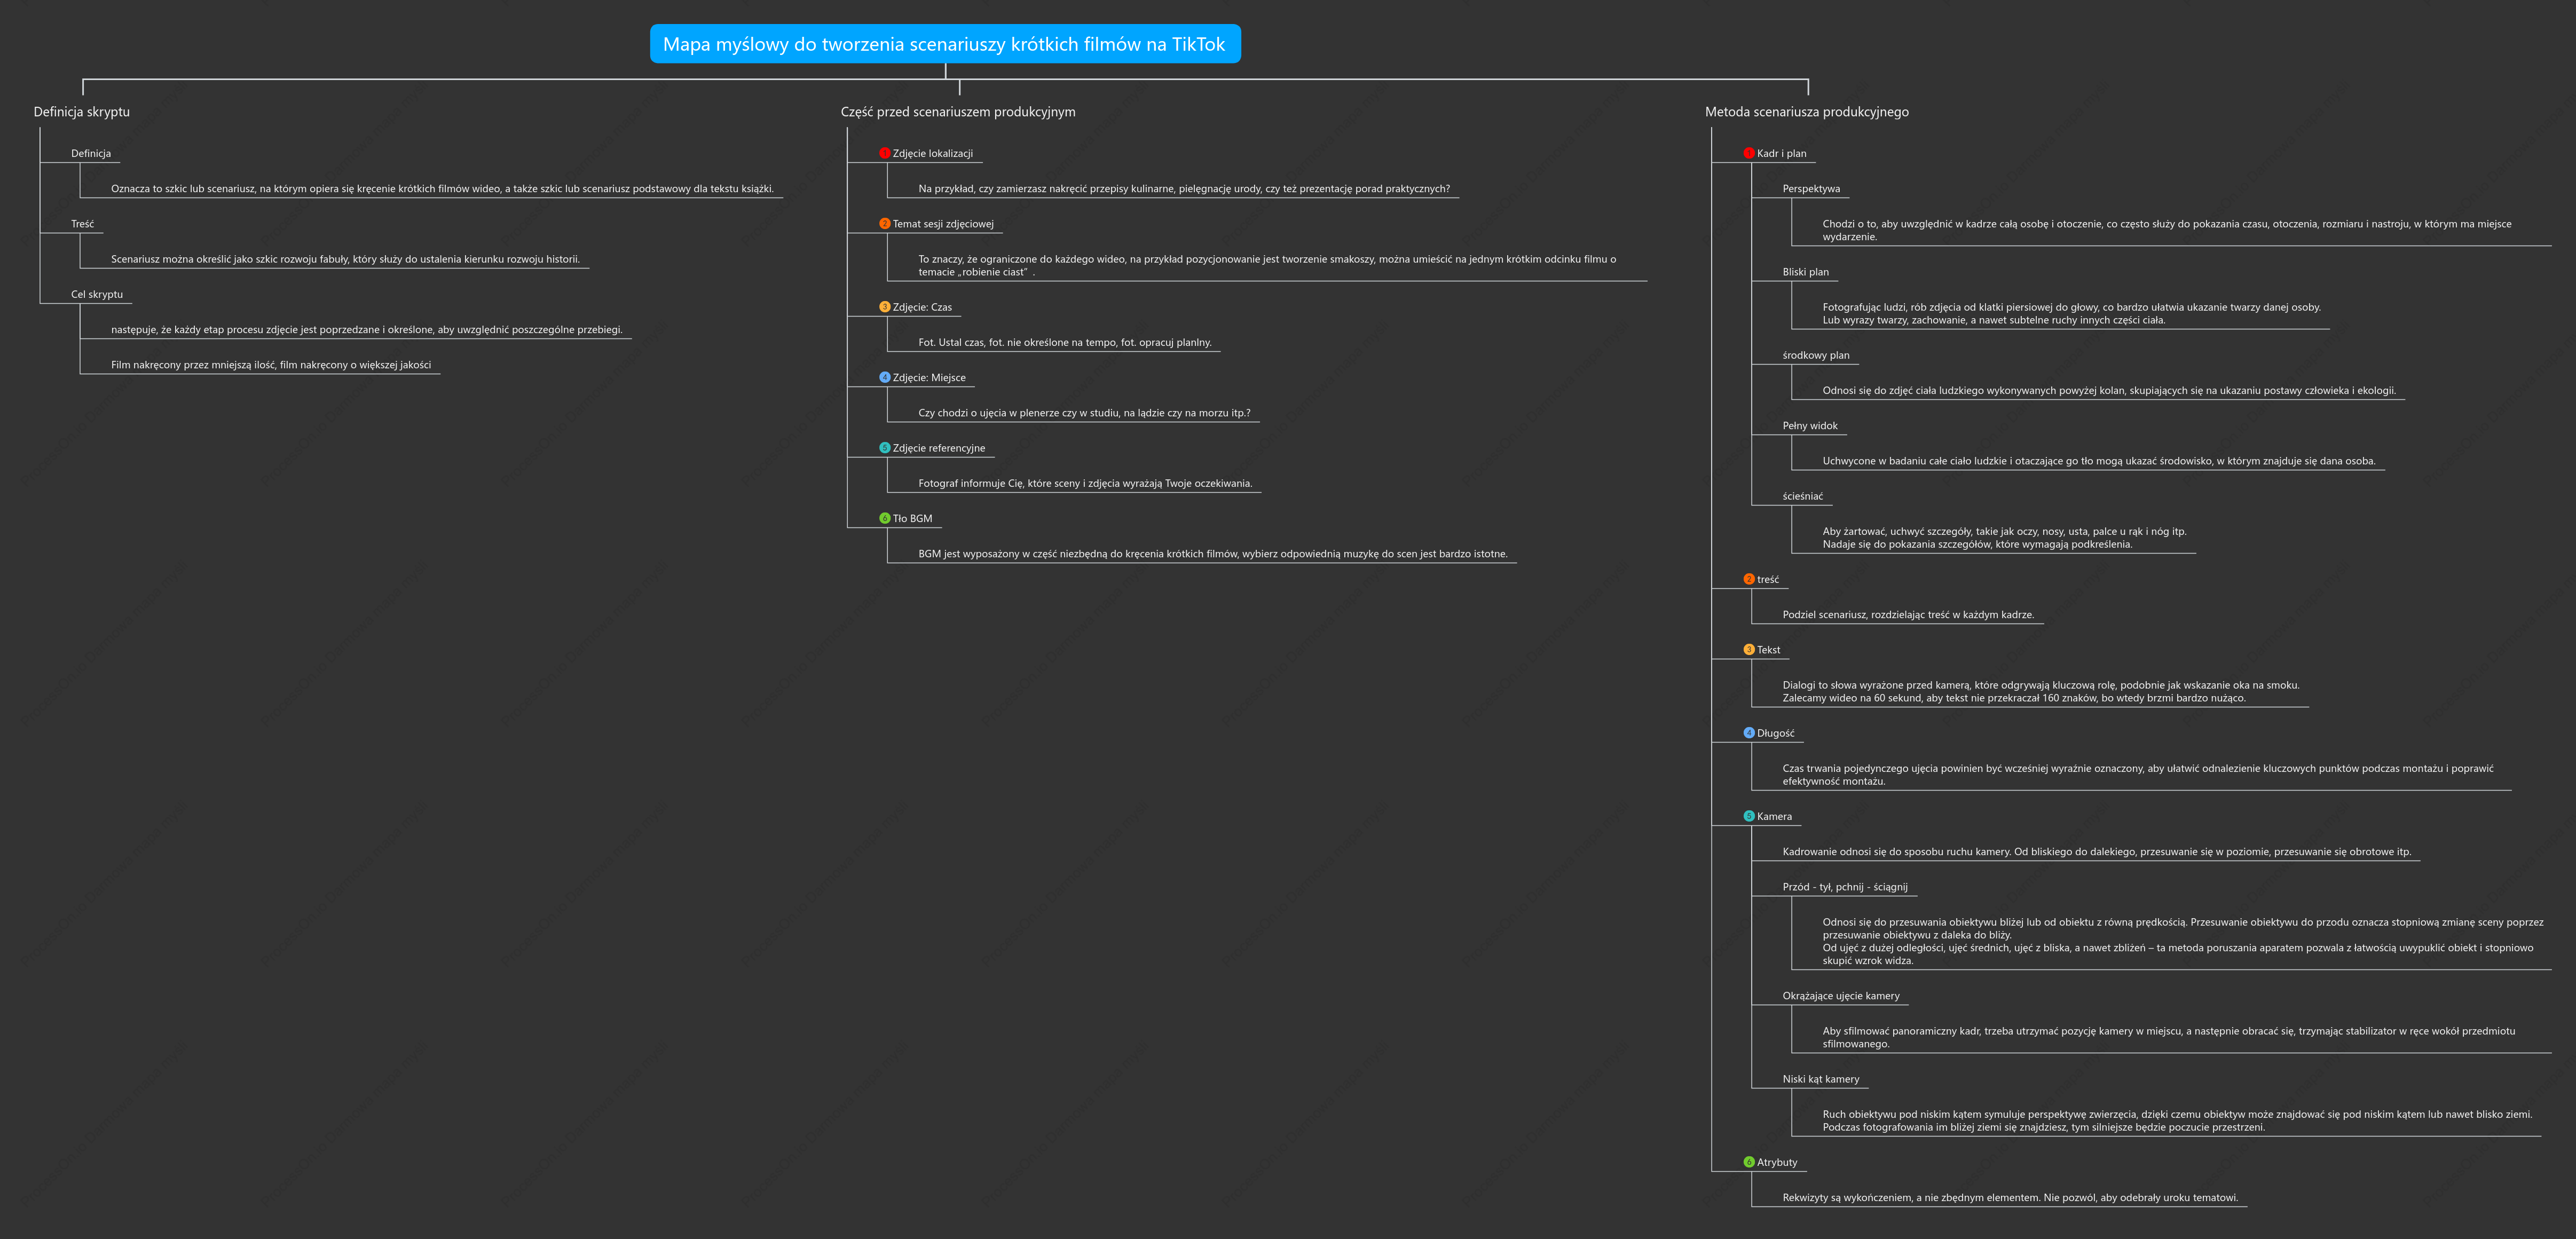Screen dimensions: 2576x1239
Task: Select the note 'Dialogi to słowa wyrażone przed kamerą'
Action: coord(2041,692)
